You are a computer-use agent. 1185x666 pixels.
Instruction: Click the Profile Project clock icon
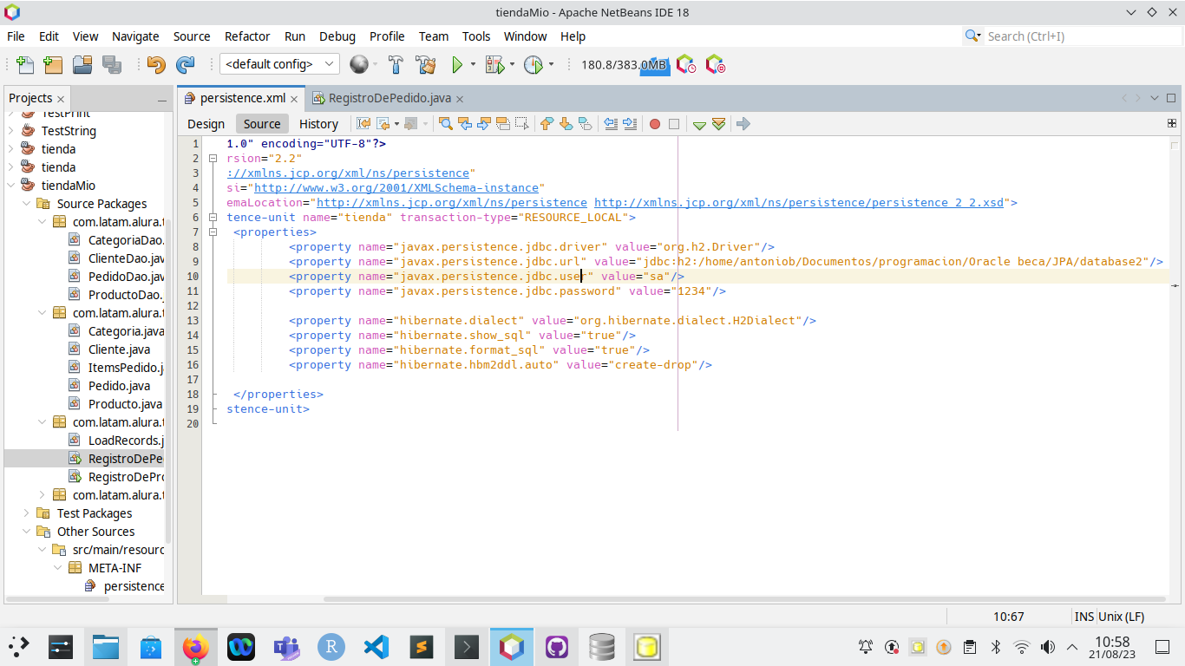click(533, 64)
